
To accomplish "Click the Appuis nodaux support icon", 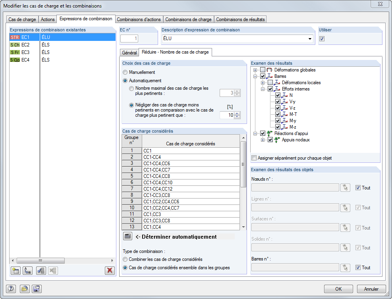I will (x=277, y=140).
